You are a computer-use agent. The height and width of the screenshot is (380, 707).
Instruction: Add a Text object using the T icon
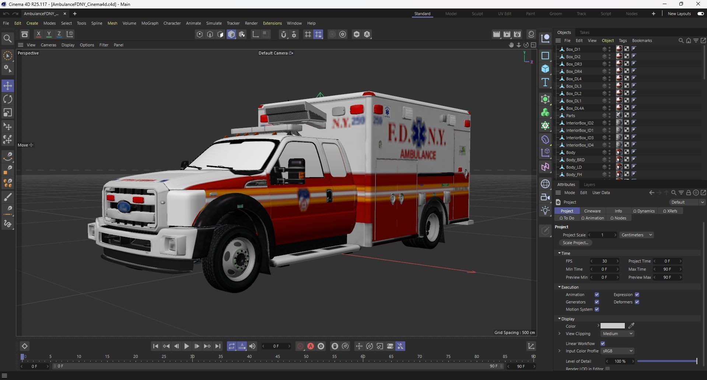coord(545,82)
